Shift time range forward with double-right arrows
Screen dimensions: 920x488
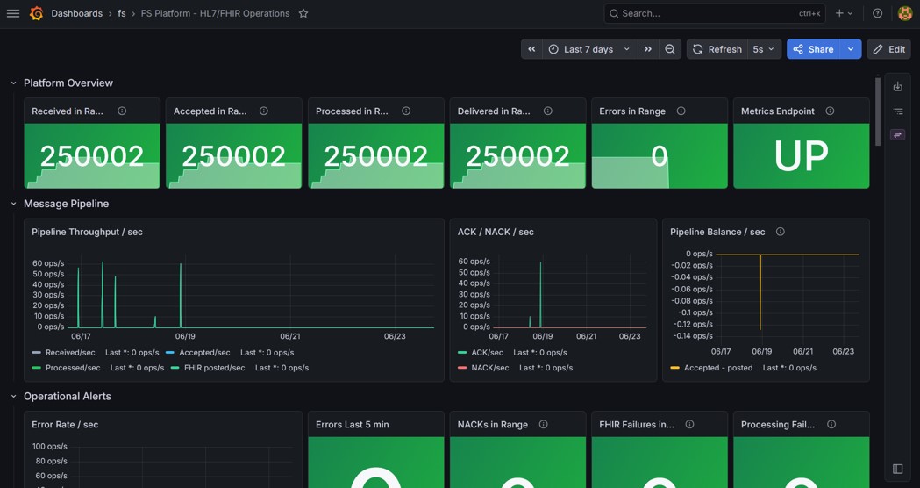click(648, 49)
